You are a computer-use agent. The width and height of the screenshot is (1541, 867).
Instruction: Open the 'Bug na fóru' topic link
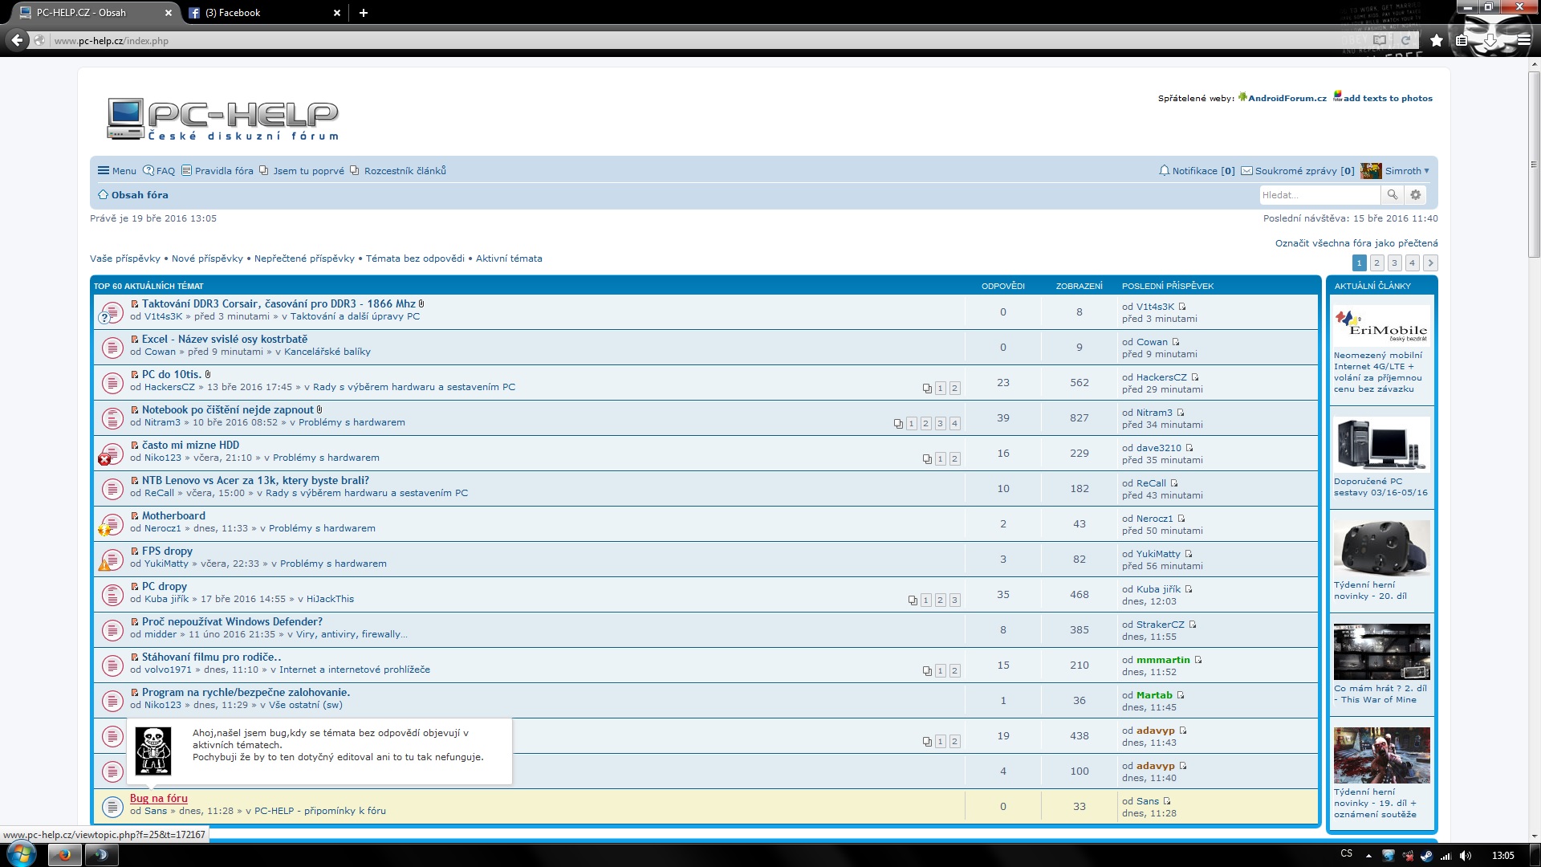159,798
